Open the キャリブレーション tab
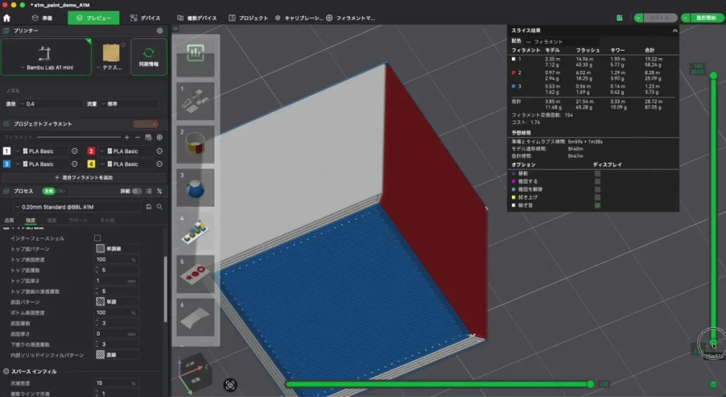The width and height of the screenshot is (726, 397). 299,18
